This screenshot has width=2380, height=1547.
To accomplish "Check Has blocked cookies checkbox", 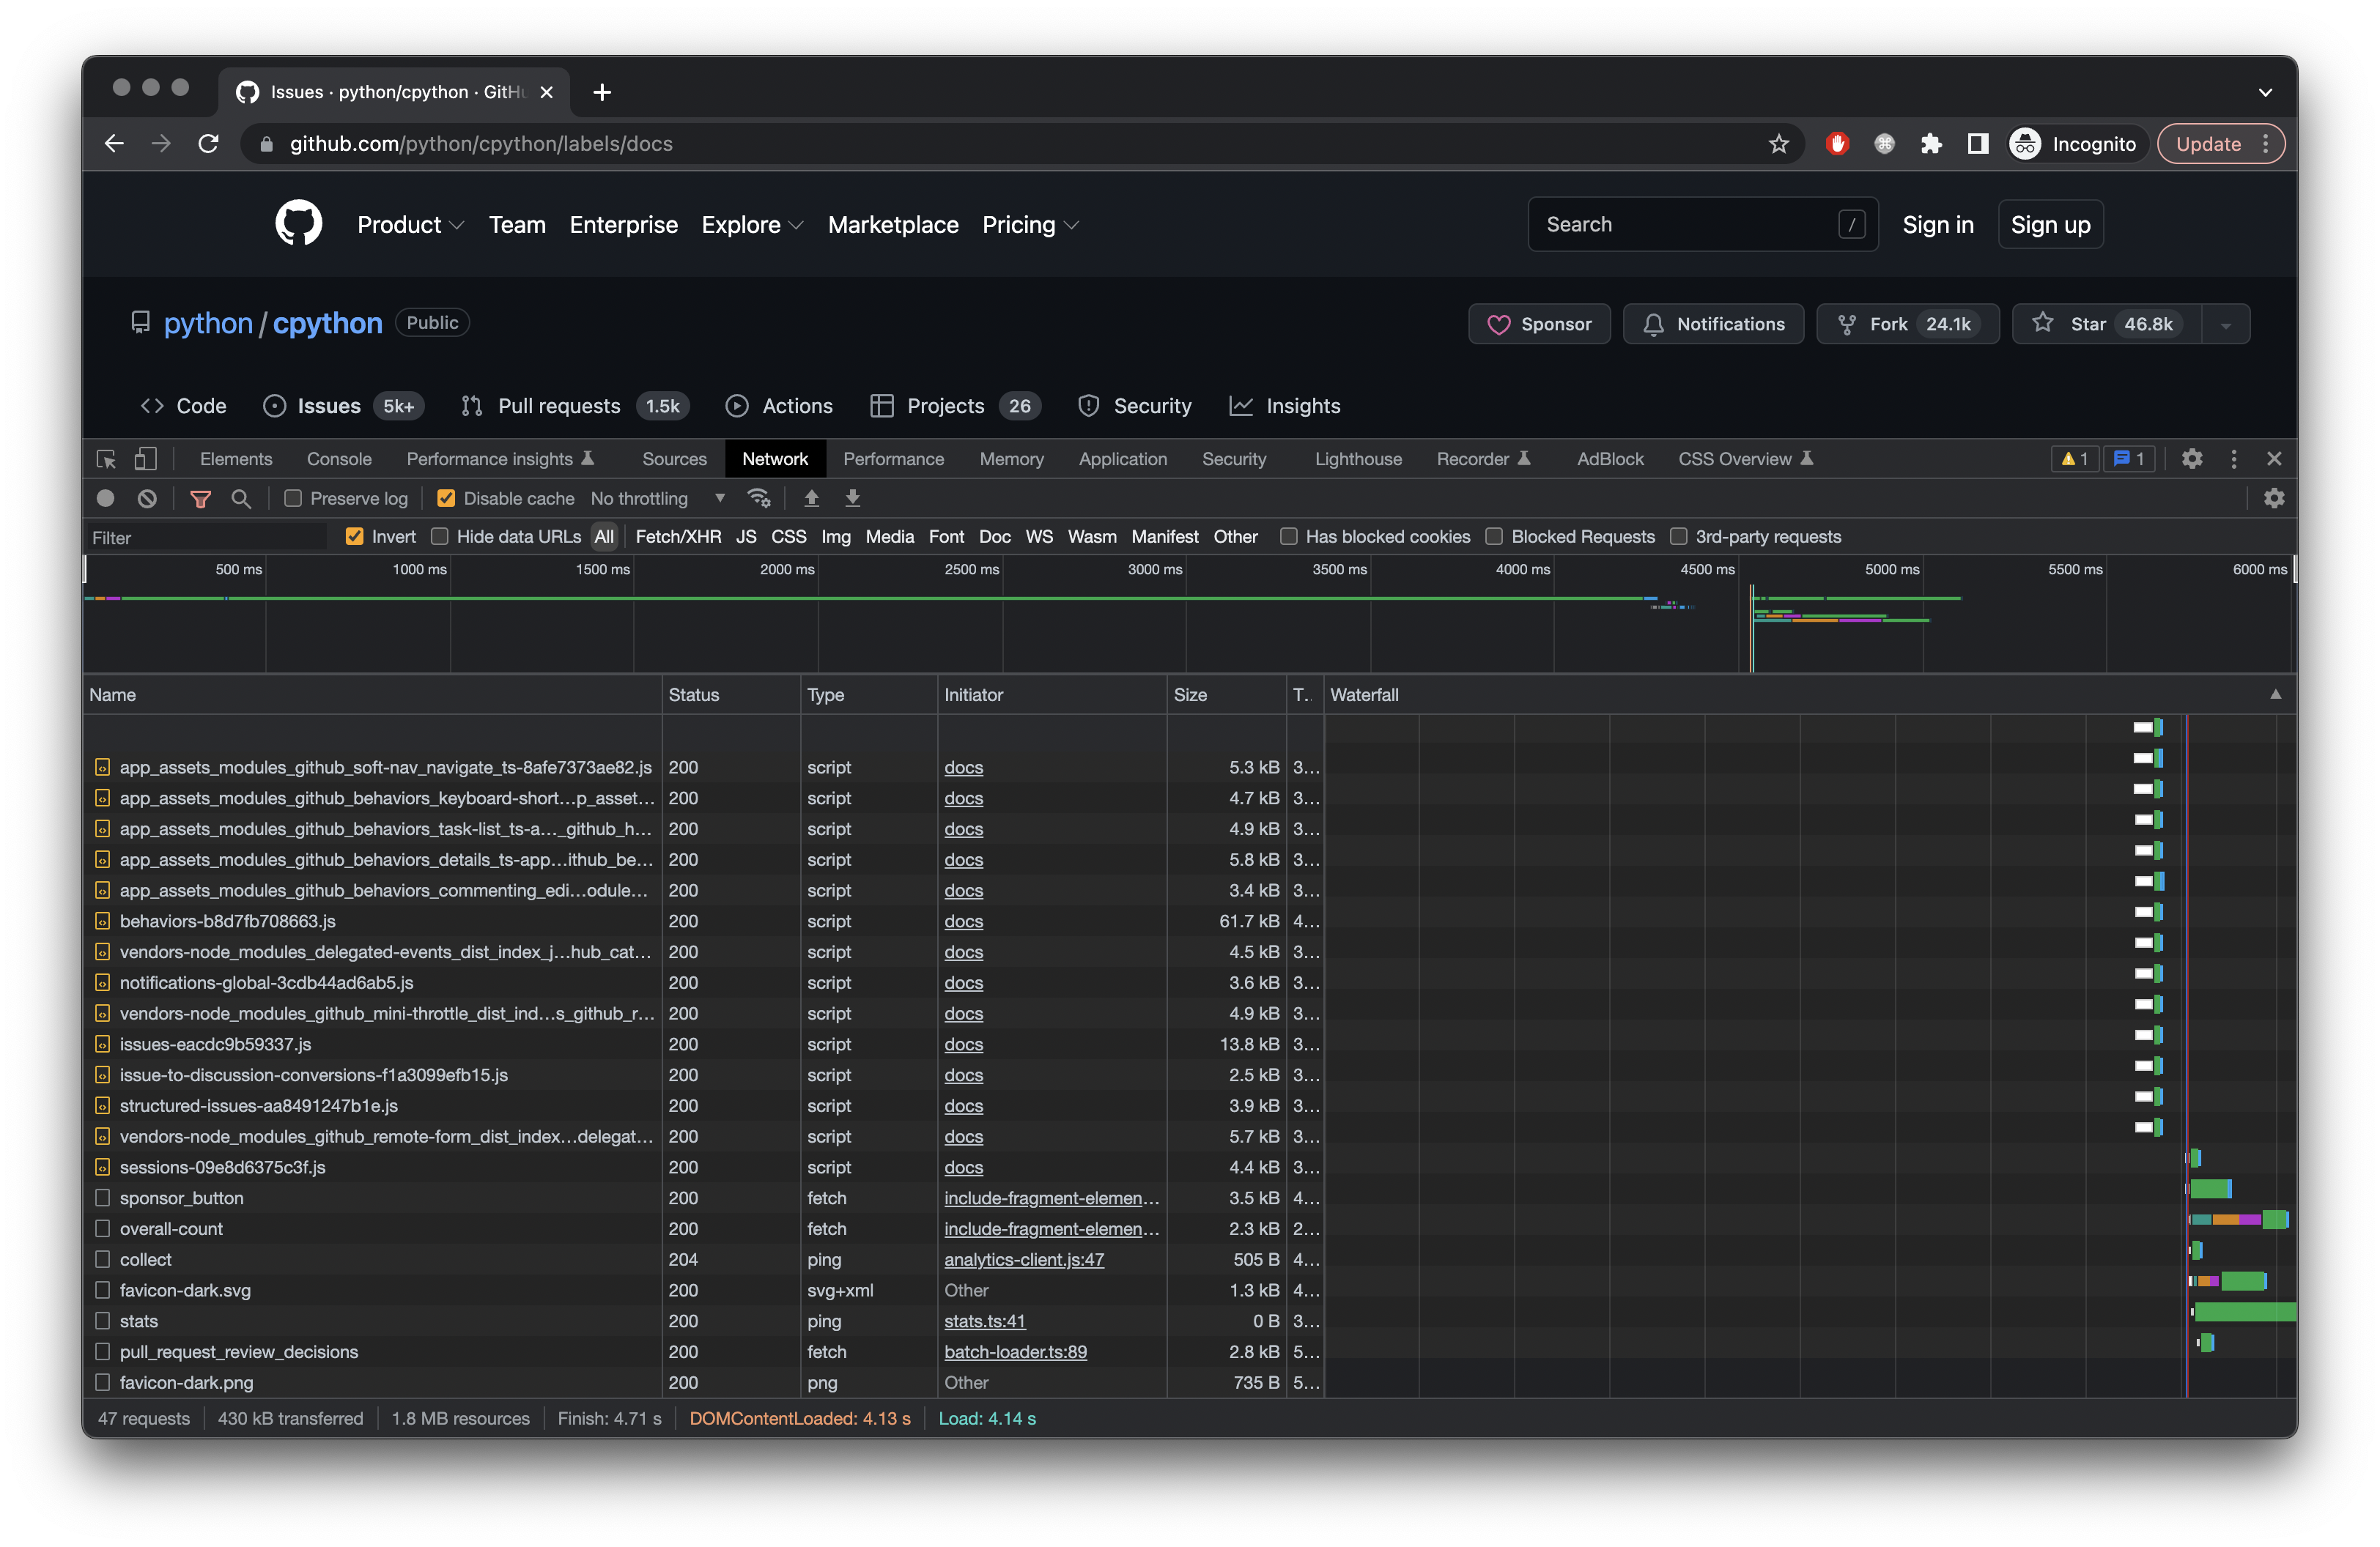I will click(x=1289, y=537).
